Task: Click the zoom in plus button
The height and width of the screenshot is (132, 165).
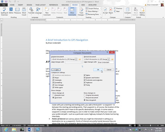Action: tap(158, 125)
